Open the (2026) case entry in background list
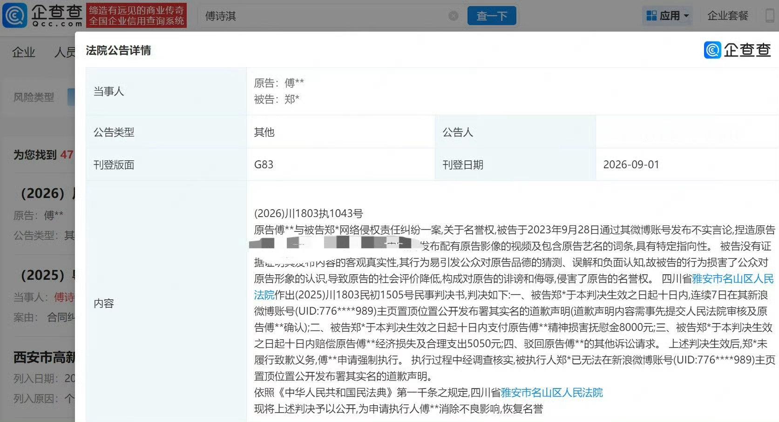 (47, 193)
